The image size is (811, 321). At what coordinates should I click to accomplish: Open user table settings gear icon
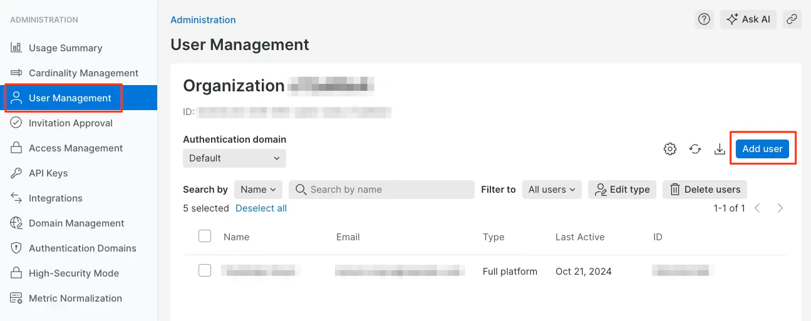click(x=670, y=149)
